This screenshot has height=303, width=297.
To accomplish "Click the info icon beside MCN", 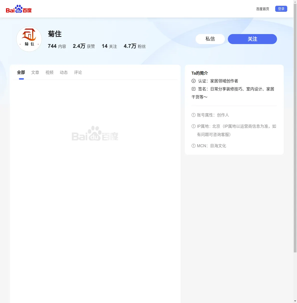I will 194,146.
